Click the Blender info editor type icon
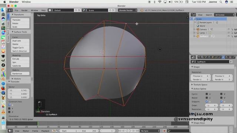 [x=10, y=10]
